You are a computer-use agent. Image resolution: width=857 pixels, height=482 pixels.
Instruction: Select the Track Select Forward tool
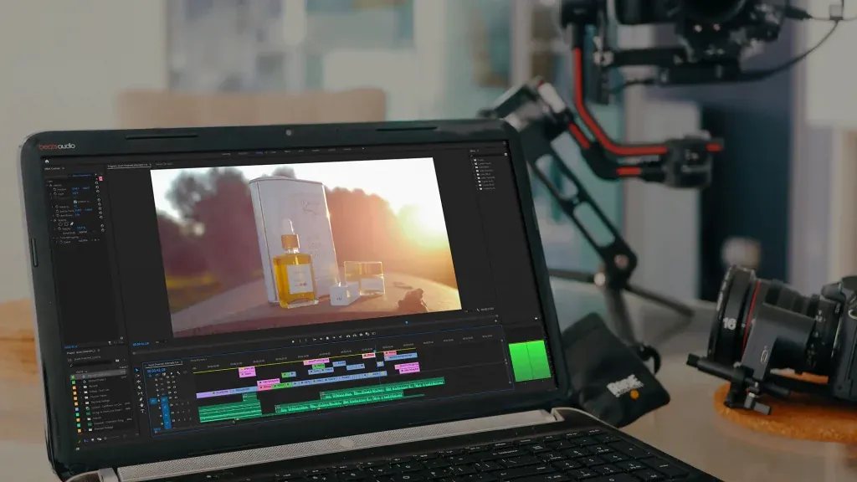[138, 376]
